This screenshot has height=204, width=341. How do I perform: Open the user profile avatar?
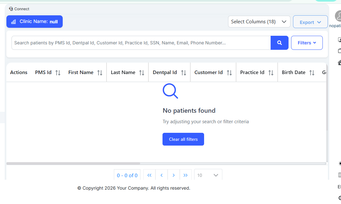(338, 16)
